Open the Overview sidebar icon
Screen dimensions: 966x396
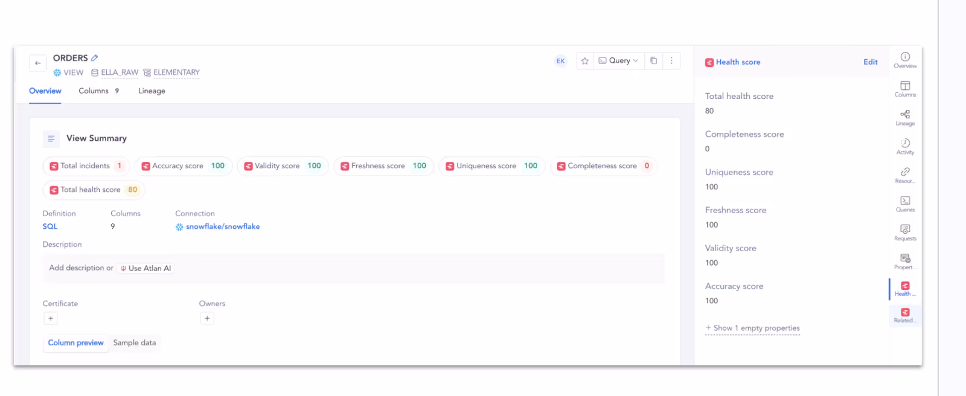[905, 60]
